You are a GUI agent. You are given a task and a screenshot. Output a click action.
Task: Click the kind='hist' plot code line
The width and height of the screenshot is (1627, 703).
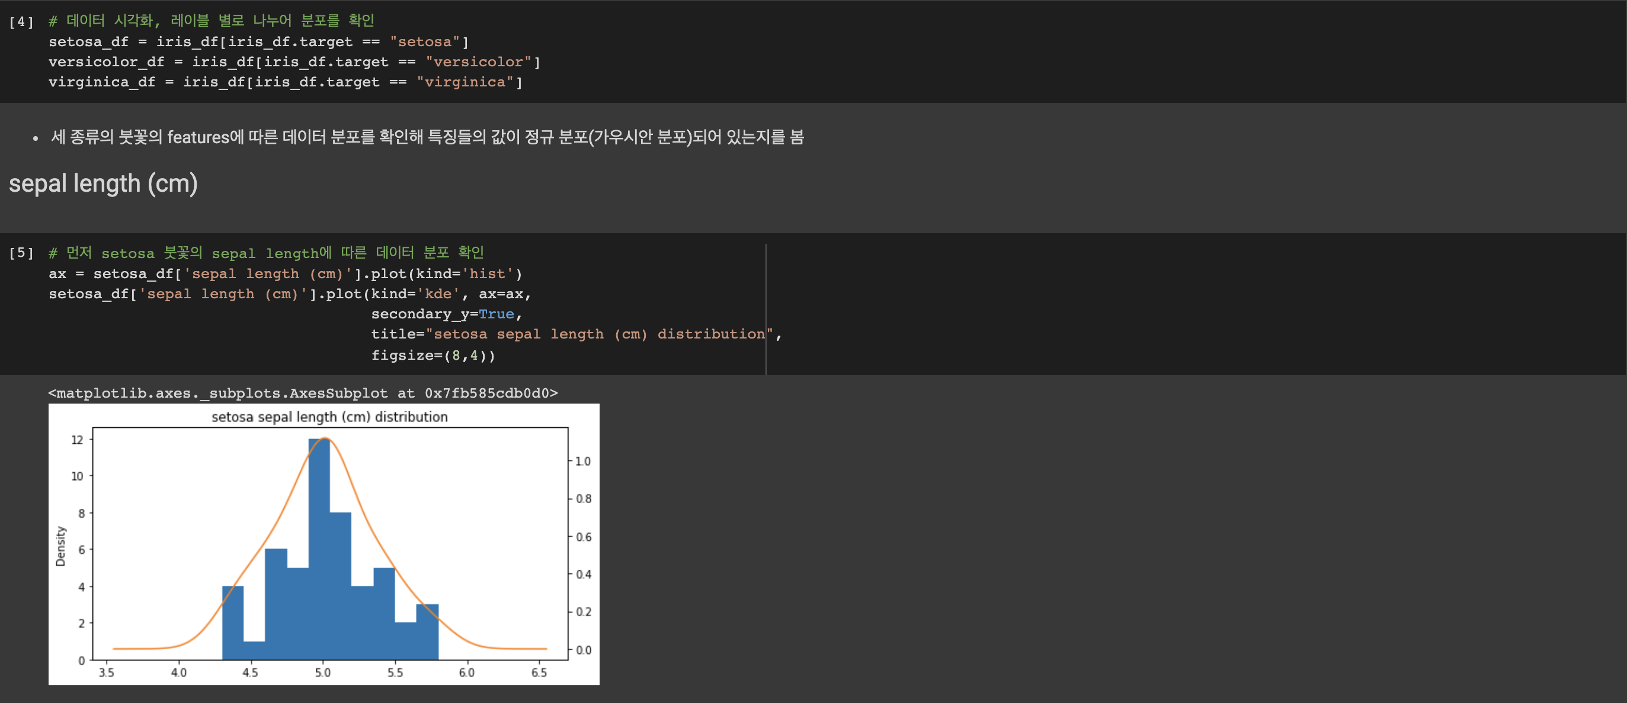285,274
